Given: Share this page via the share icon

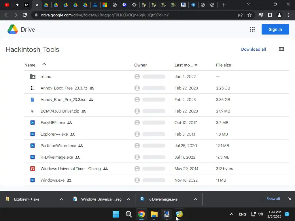Looking at the screenshot, I should 240,15.
